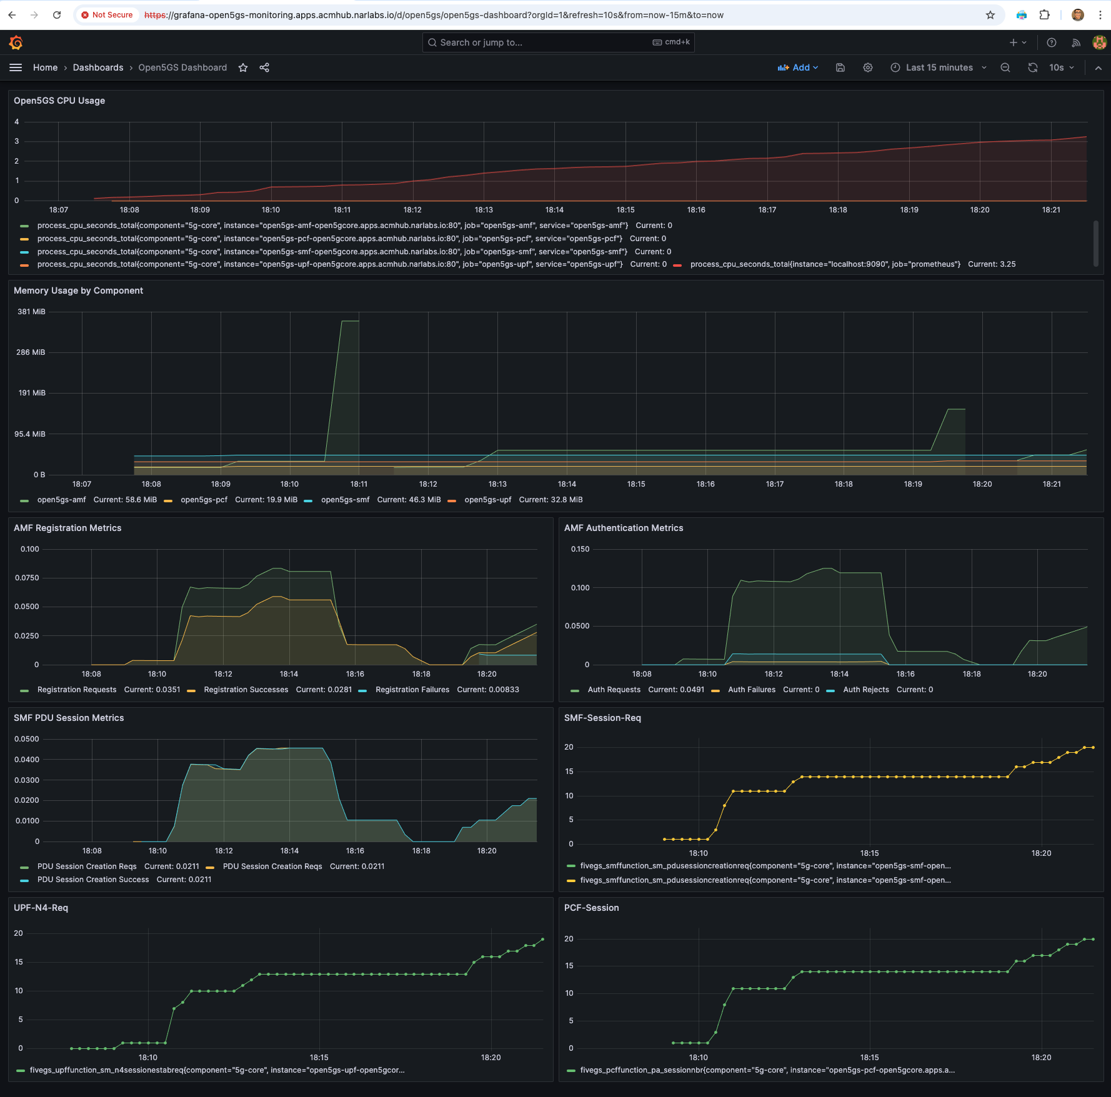Open the sidebar hamburger menu
The height and width of the screenshot is (1097, 1111).
coord(16,67)
